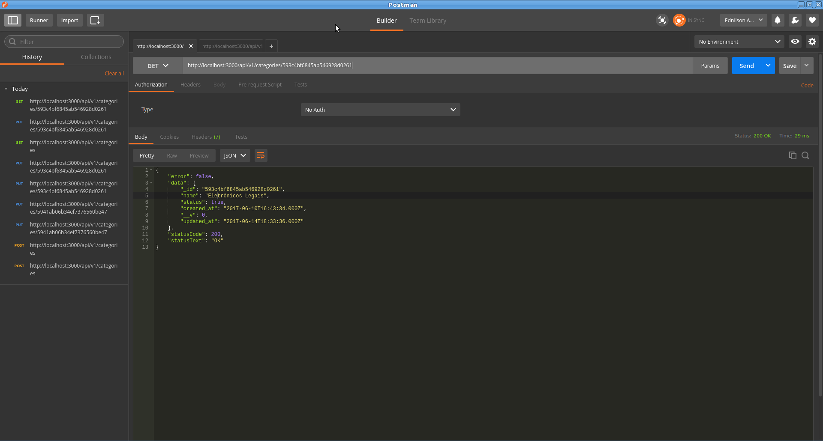823x441 pixels.
Task: Toggle the sidebar visibility icon top left
Action: [12, 20]
